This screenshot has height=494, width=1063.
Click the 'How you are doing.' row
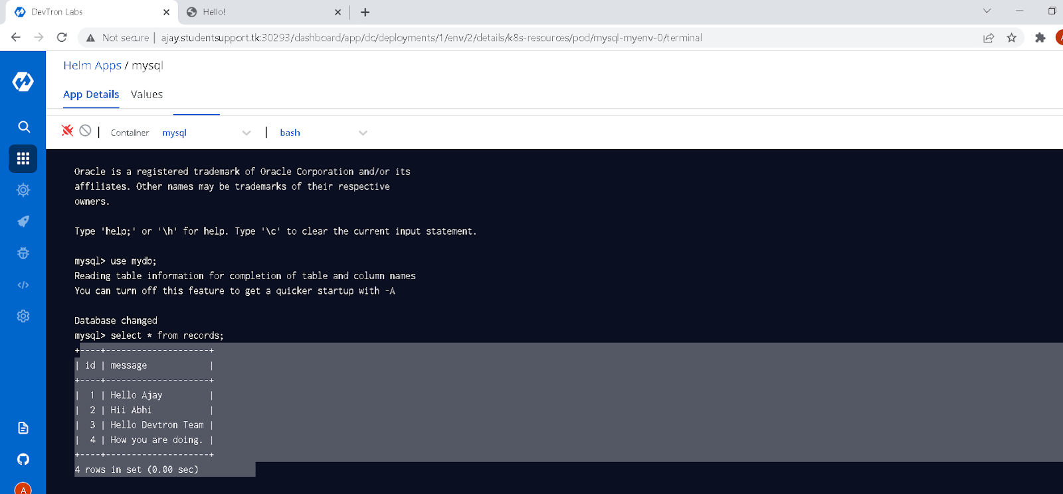144,440
